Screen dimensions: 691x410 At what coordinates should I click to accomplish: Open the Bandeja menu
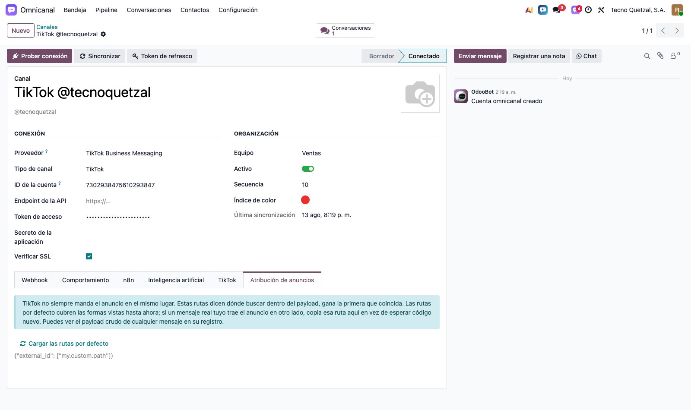coord(75,10)
